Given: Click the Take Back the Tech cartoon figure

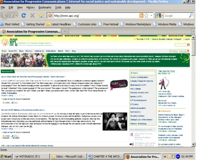Looking at the screenshot, I should click(164, 83).
